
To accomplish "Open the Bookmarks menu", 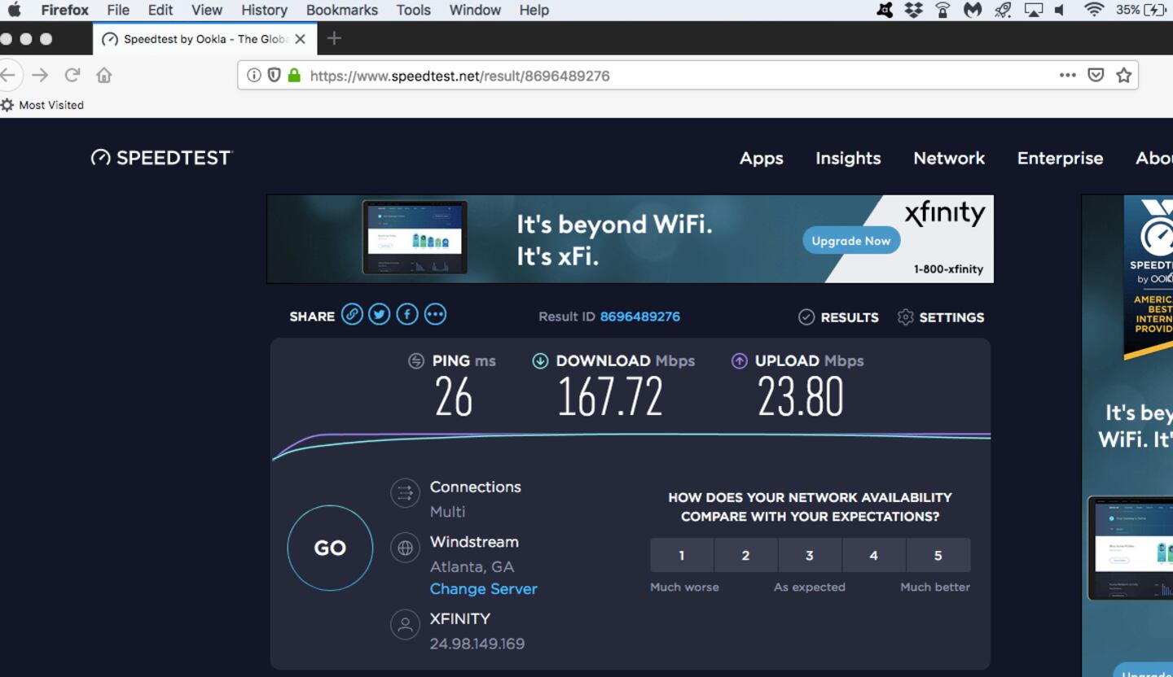I will 341,10.
